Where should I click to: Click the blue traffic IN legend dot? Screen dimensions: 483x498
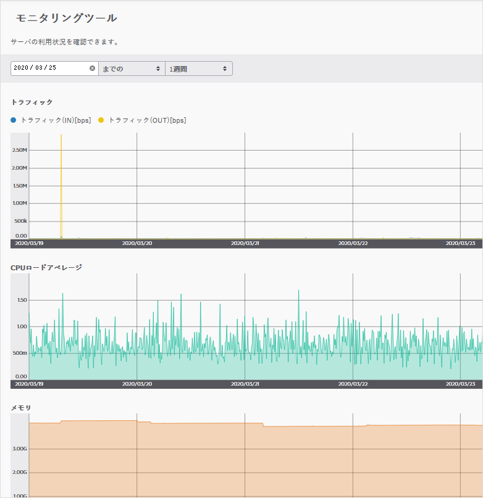[x=14, y=120]
